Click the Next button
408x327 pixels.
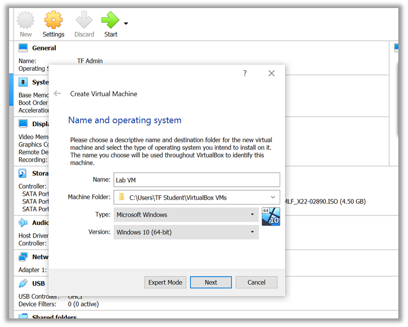click(x=211, y=282)
